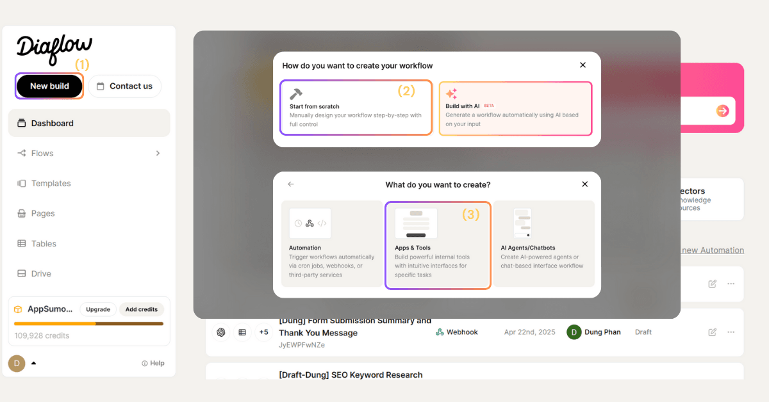Image resolution: width=769 pixels, height=402 pixels.
Task: Expand the Flows submenu chevron
Action: [x=158, y=153]
